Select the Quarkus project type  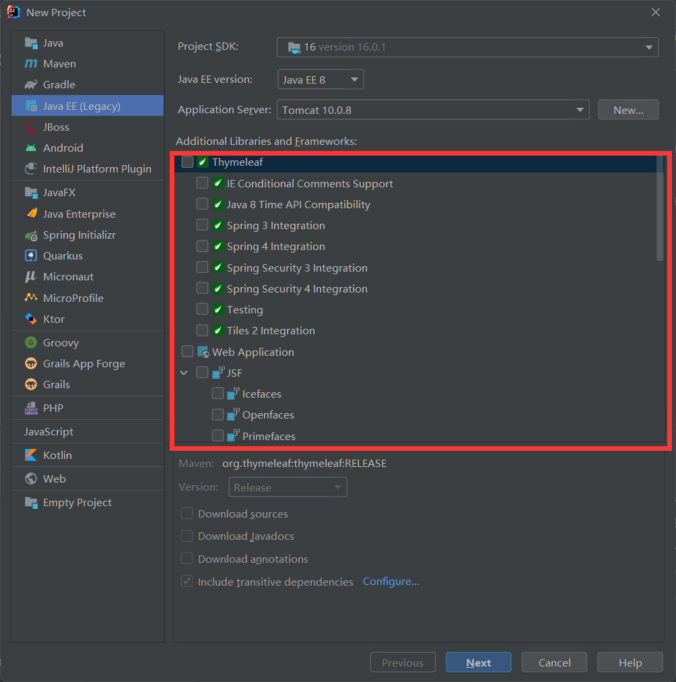[x=88, y=256]
